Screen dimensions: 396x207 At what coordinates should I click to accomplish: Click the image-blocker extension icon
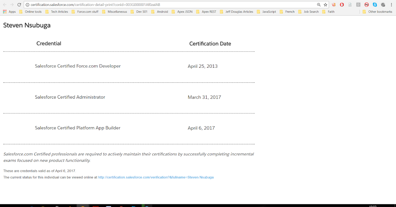tap(367, 5)
